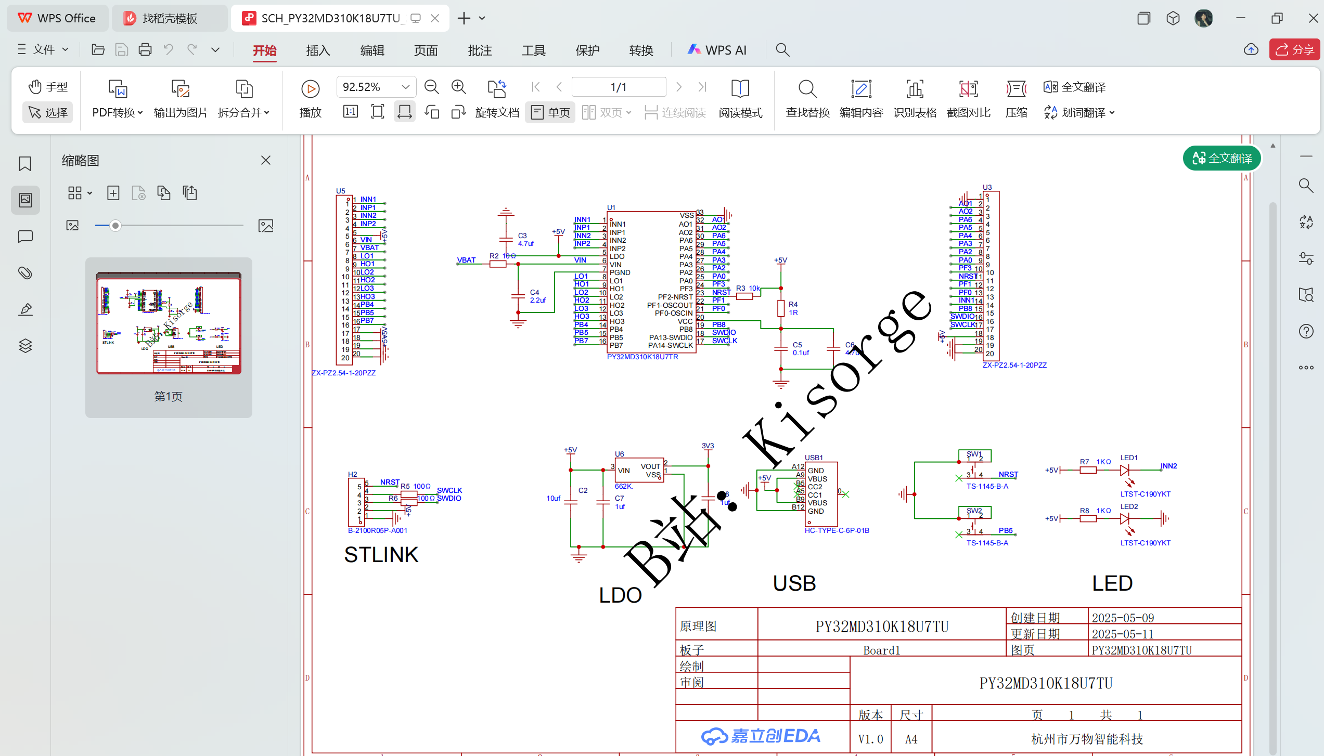This screenshot has width=1324, height=756.
Task: Click the zoom out magnifier icon
Action: tap(431, 87)
